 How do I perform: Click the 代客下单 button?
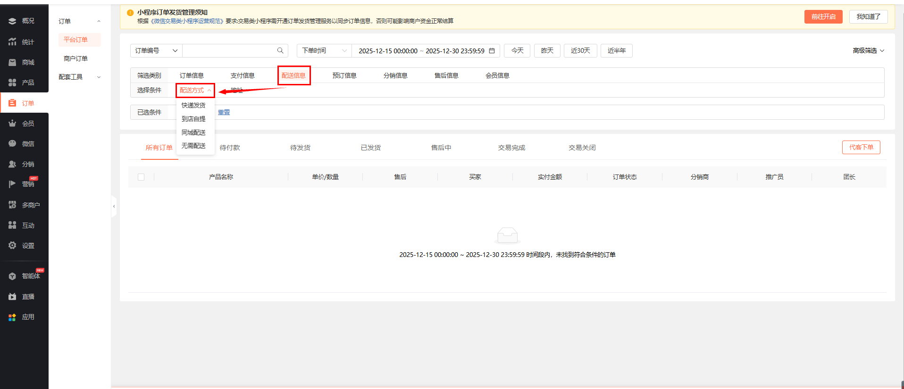point(861,147)
